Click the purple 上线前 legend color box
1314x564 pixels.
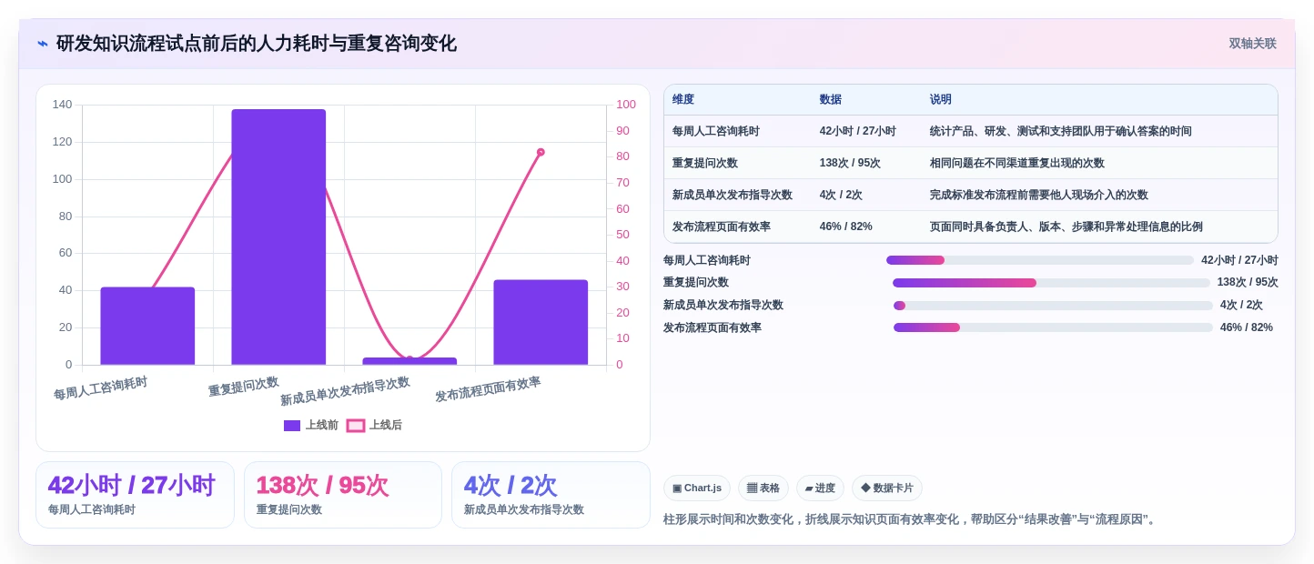tap(292, 425)
